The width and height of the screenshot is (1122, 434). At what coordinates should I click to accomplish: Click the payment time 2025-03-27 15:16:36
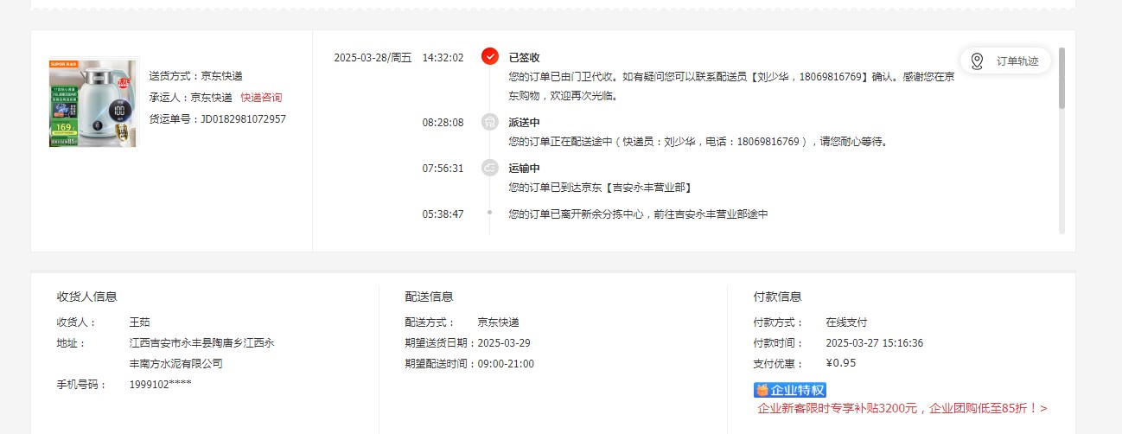875,343
